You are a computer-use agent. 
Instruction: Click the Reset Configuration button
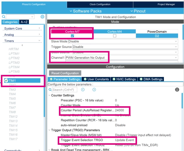[x=65, y=73]
